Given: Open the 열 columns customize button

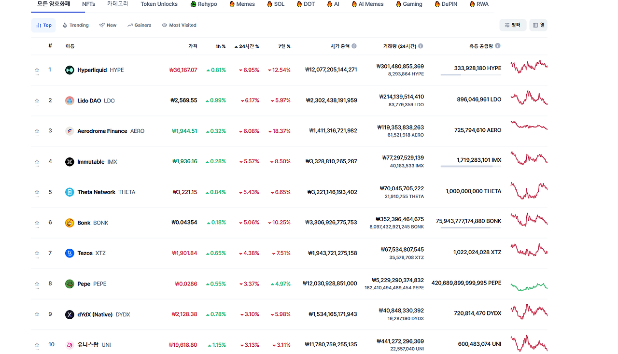Looking at the screenshot, I should [x=538, y=25].
